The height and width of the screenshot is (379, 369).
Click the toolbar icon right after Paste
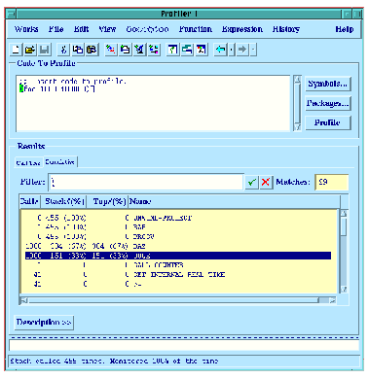(111, 50)
